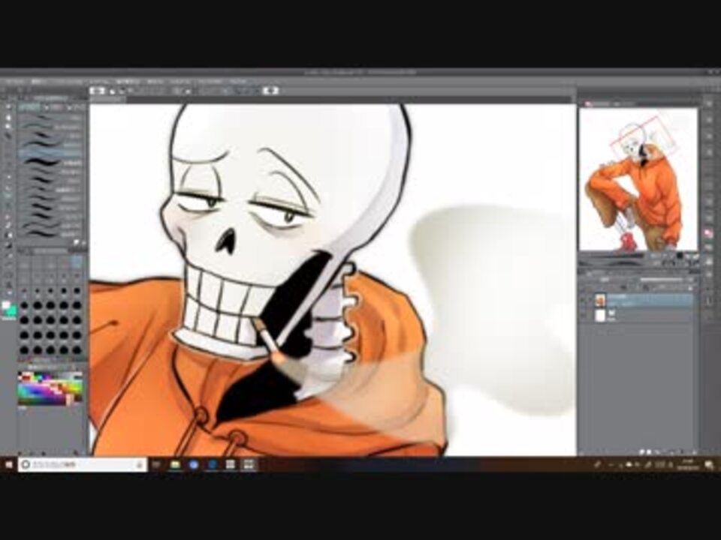Switch to the second sub tool group tab
Viewport: 721px width, 540px height.
pyautogui.click(x=54, y=107)
